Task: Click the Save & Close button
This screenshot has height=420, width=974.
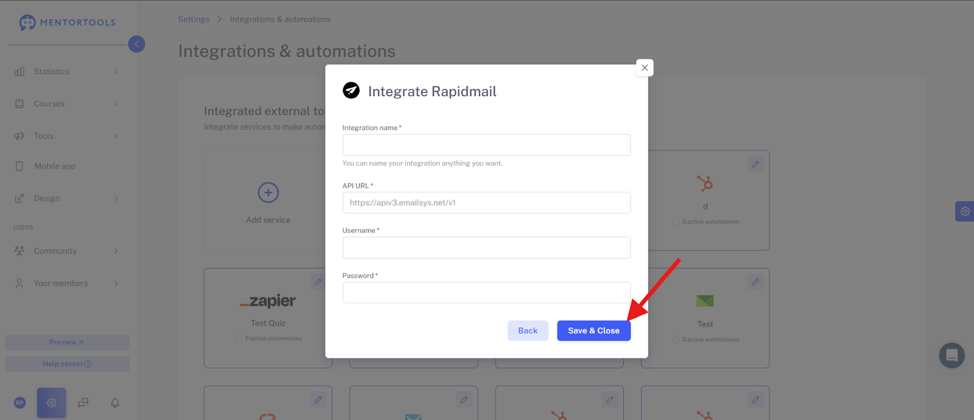Action: (594, 331)
